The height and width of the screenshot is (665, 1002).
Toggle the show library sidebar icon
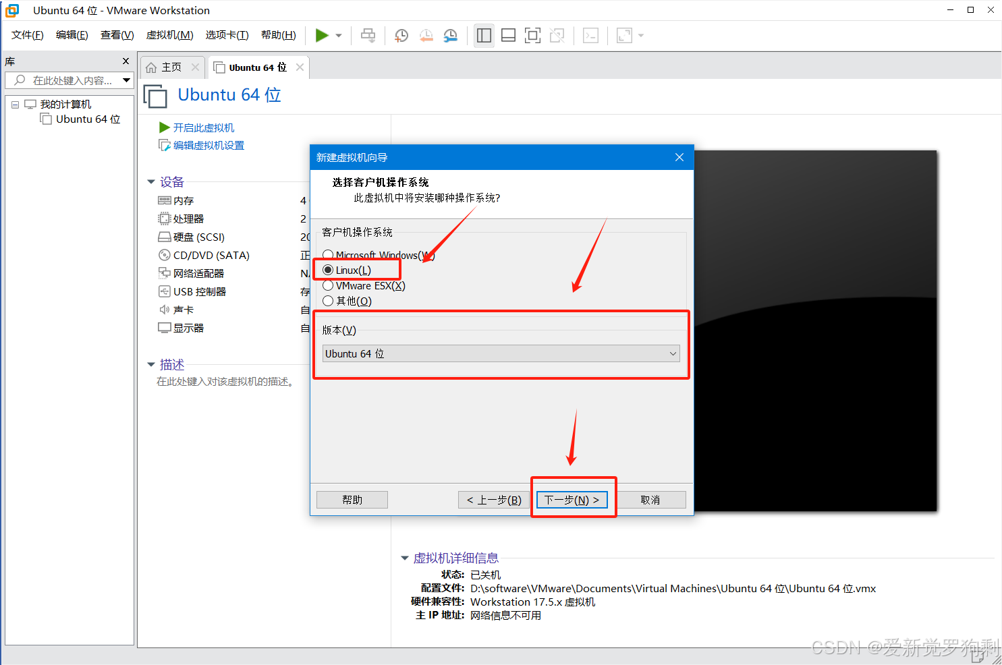coord(484,35)
